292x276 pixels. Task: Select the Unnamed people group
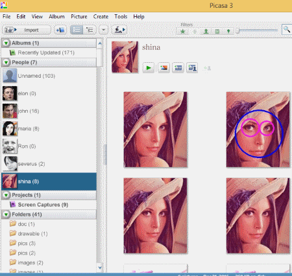coord(49,76)
